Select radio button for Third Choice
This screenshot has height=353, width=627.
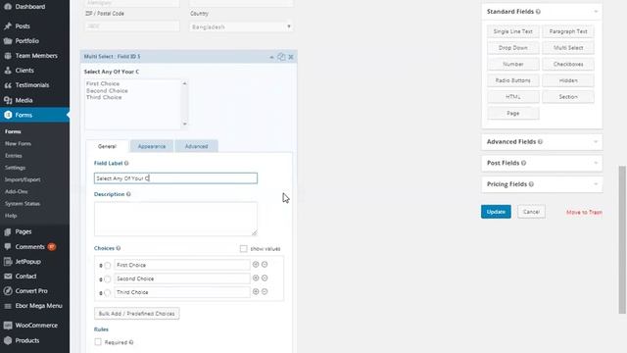(x=108, y=293)
